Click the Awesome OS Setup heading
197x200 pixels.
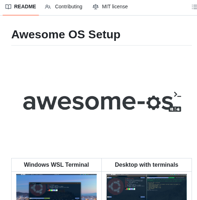point(66,35)
